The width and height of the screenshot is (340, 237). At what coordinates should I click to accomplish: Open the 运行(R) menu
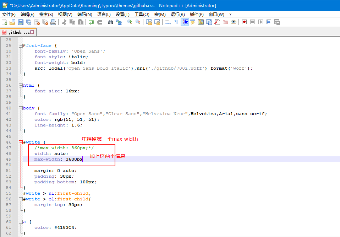click(x=177, y=15)
